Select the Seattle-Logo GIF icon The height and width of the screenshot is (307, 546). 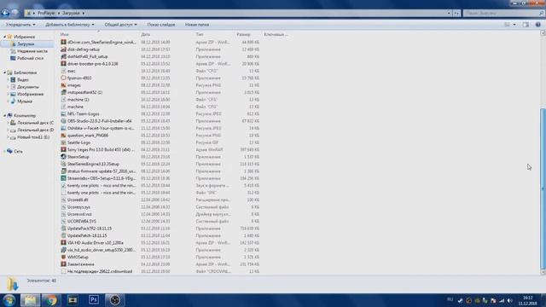click(x=63, y=142)
